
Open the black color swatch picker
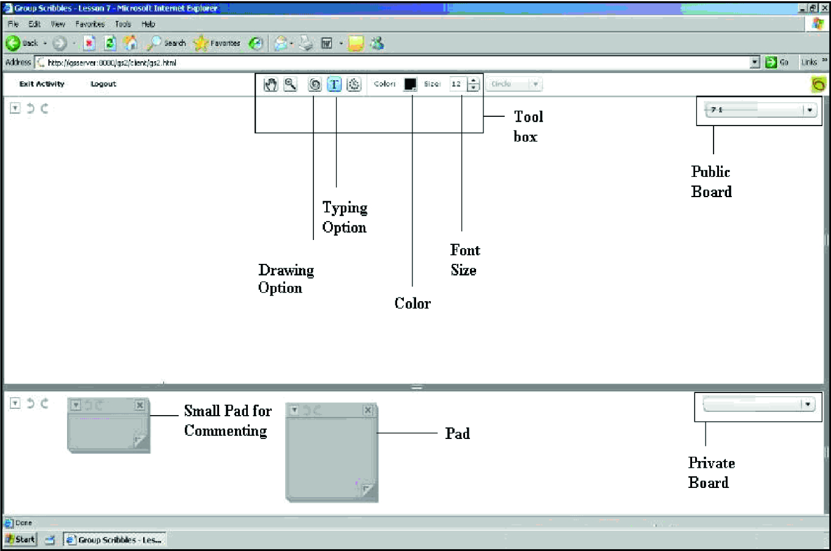411,84
